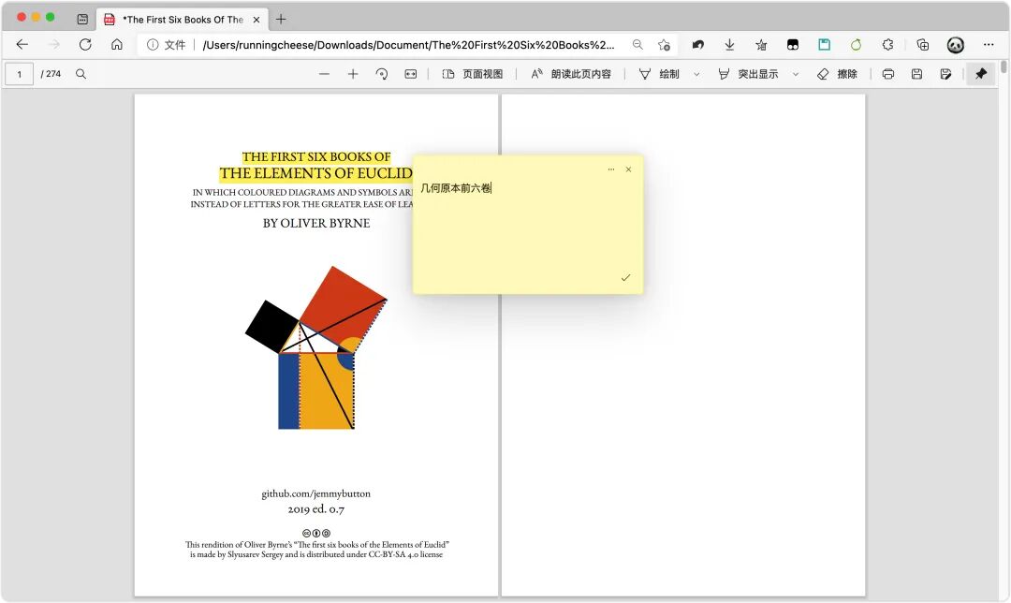1011x603 pixels.
Task: Zoom out the PDF
Action: 324,74
